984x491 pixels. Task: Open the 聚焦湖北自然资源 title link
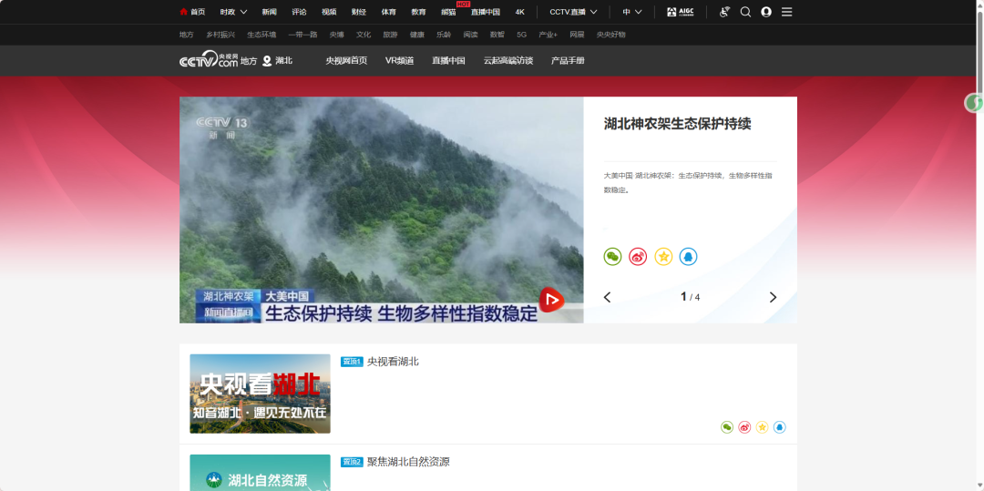click(x=408, y=462)
